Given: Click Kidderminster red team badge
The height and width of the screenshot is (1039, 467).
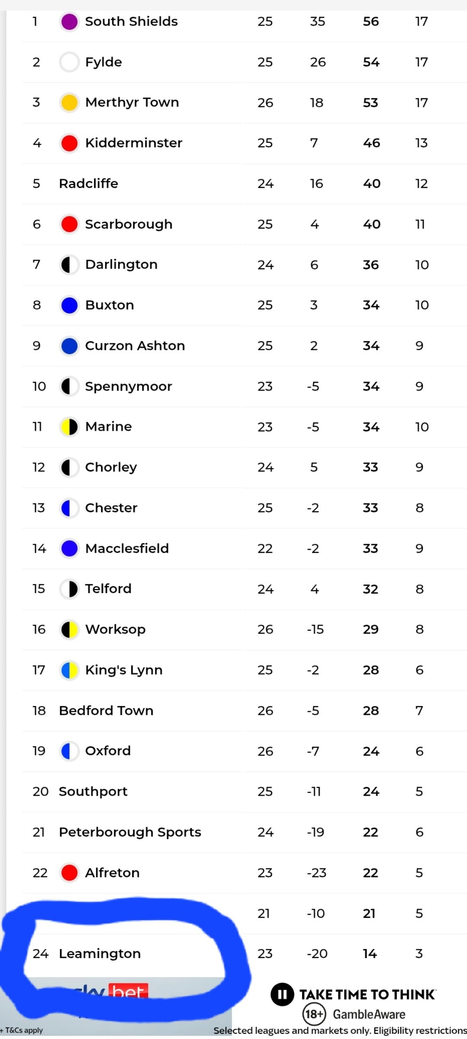Looking at the screenshot, I should (69, 143).
